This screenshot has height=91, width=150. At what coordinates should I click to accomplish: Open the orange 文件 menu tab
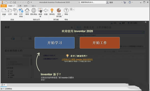coord(3,6)
